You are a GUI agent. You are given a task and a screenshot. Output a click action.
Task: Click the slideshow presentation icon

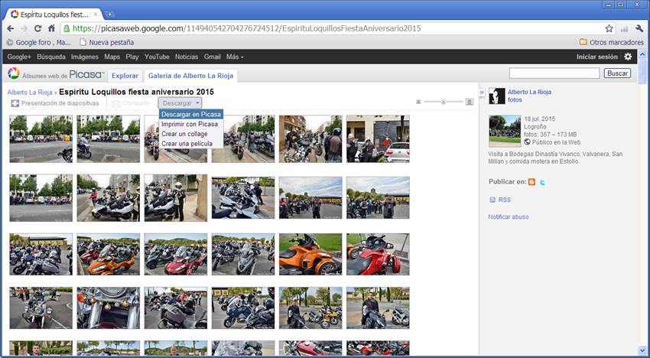pos(15,103)
